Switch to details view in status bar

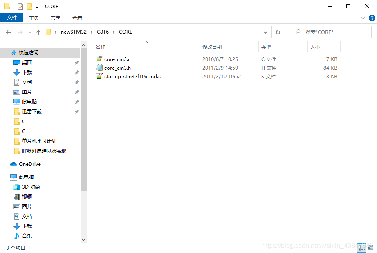pos(361,248)
